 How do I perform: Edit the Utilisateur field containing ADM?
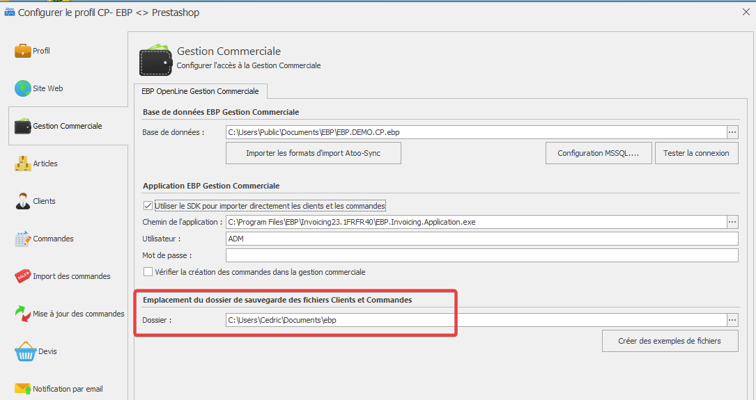point(481,239)
